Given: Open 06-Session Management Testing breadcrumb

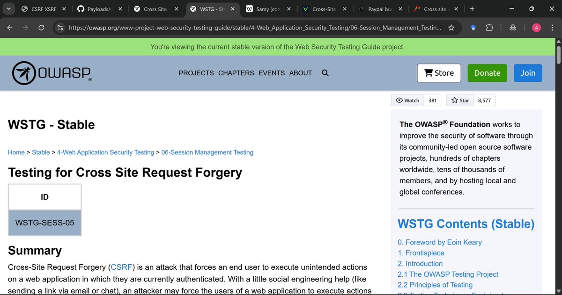Looking at the screenshot, I should click(x=207, y=152).
